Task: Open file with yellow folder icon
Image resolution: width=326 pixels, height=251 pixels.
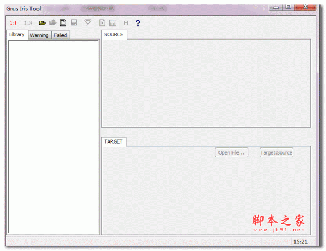Action: click(42, 23)
